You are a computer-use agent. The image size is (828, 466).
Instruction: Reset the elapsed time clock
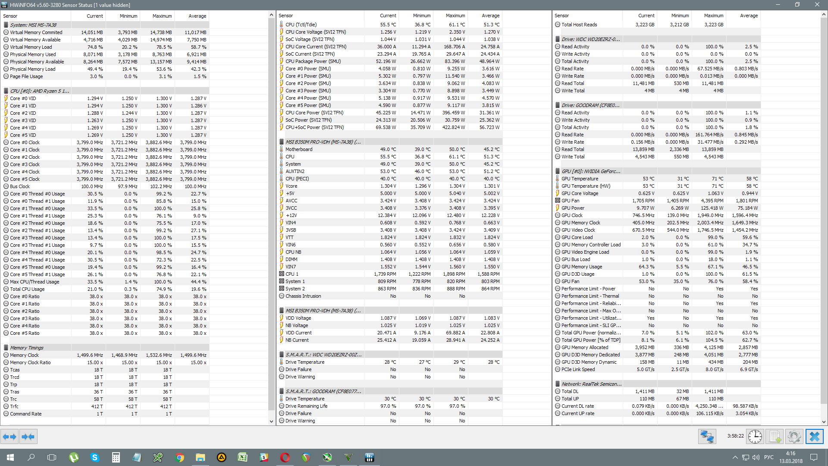[x=755, y=437]
